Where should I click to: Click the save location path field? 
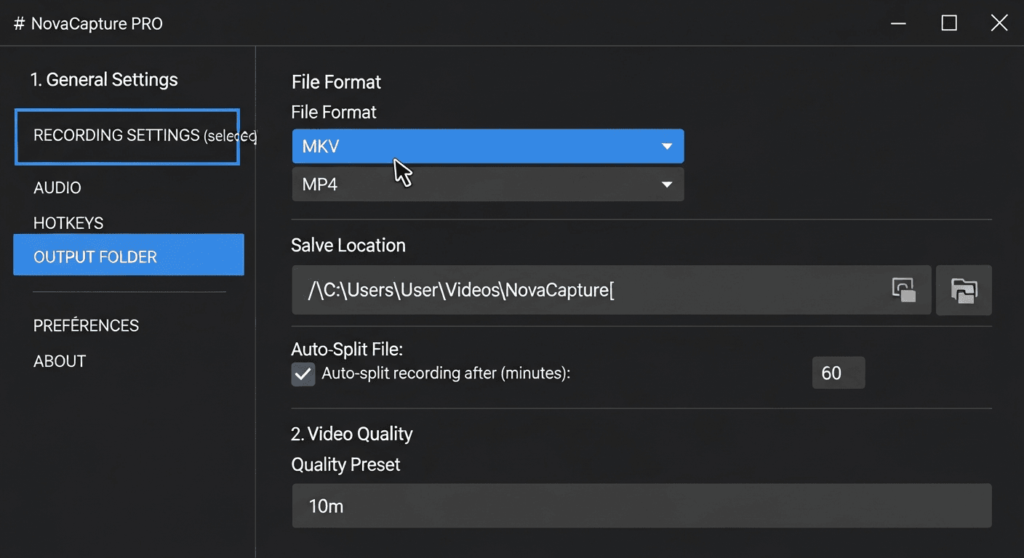click(582, 290)
